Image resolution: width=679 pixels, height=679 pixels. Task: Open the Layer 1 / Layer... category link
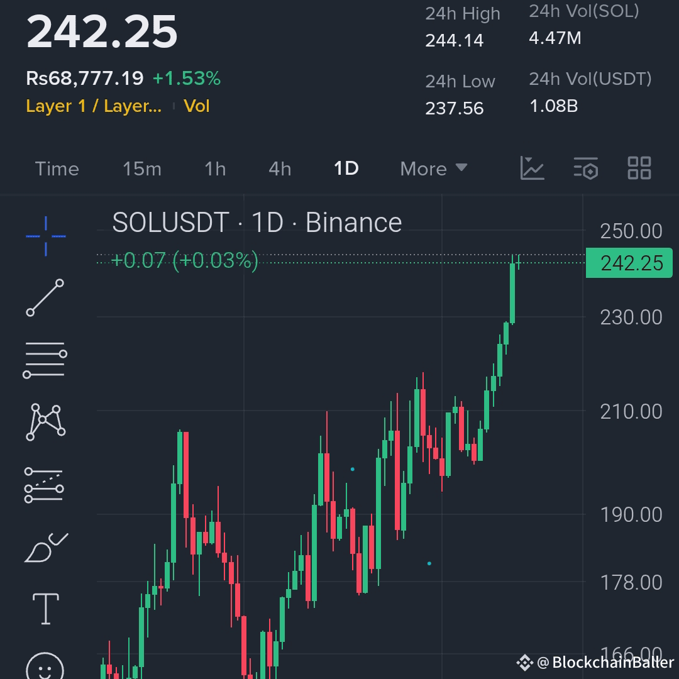tap(94, 106)
